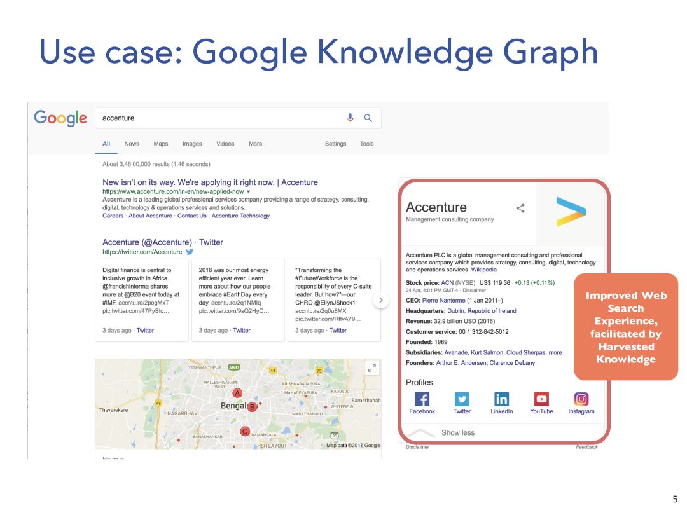Click 'more' after the subsidiaries list
This screenshot has height=515, width=687.
pos(555,352)
